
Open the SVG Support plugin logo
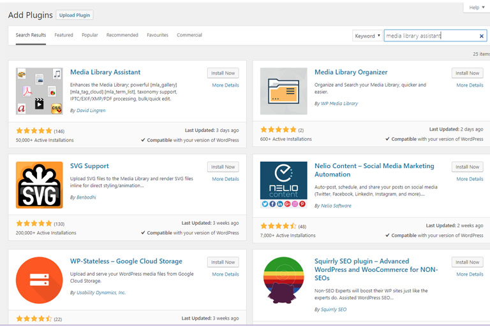pyautogui.click(x=40, y=185)
